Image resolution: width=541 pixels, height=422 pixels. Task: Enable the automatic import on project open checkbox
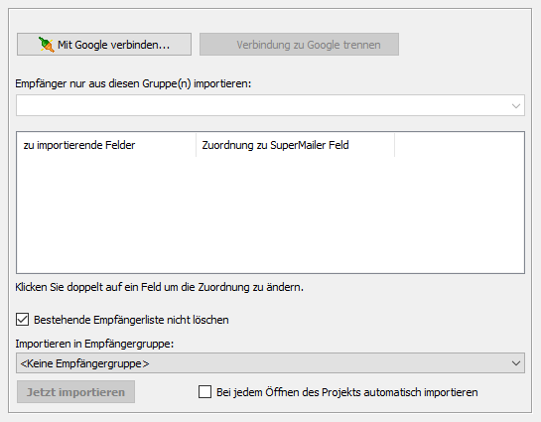(x=204, y=392)
